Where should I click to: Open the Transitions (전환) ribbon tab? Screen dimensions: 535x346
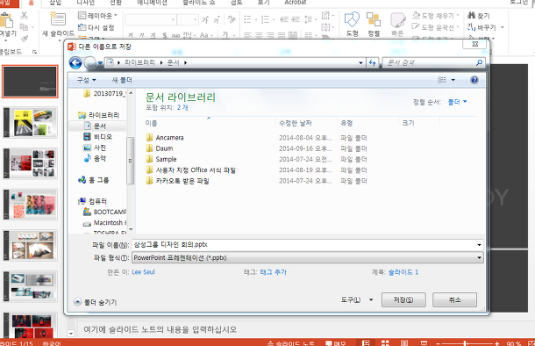(116, 3)
